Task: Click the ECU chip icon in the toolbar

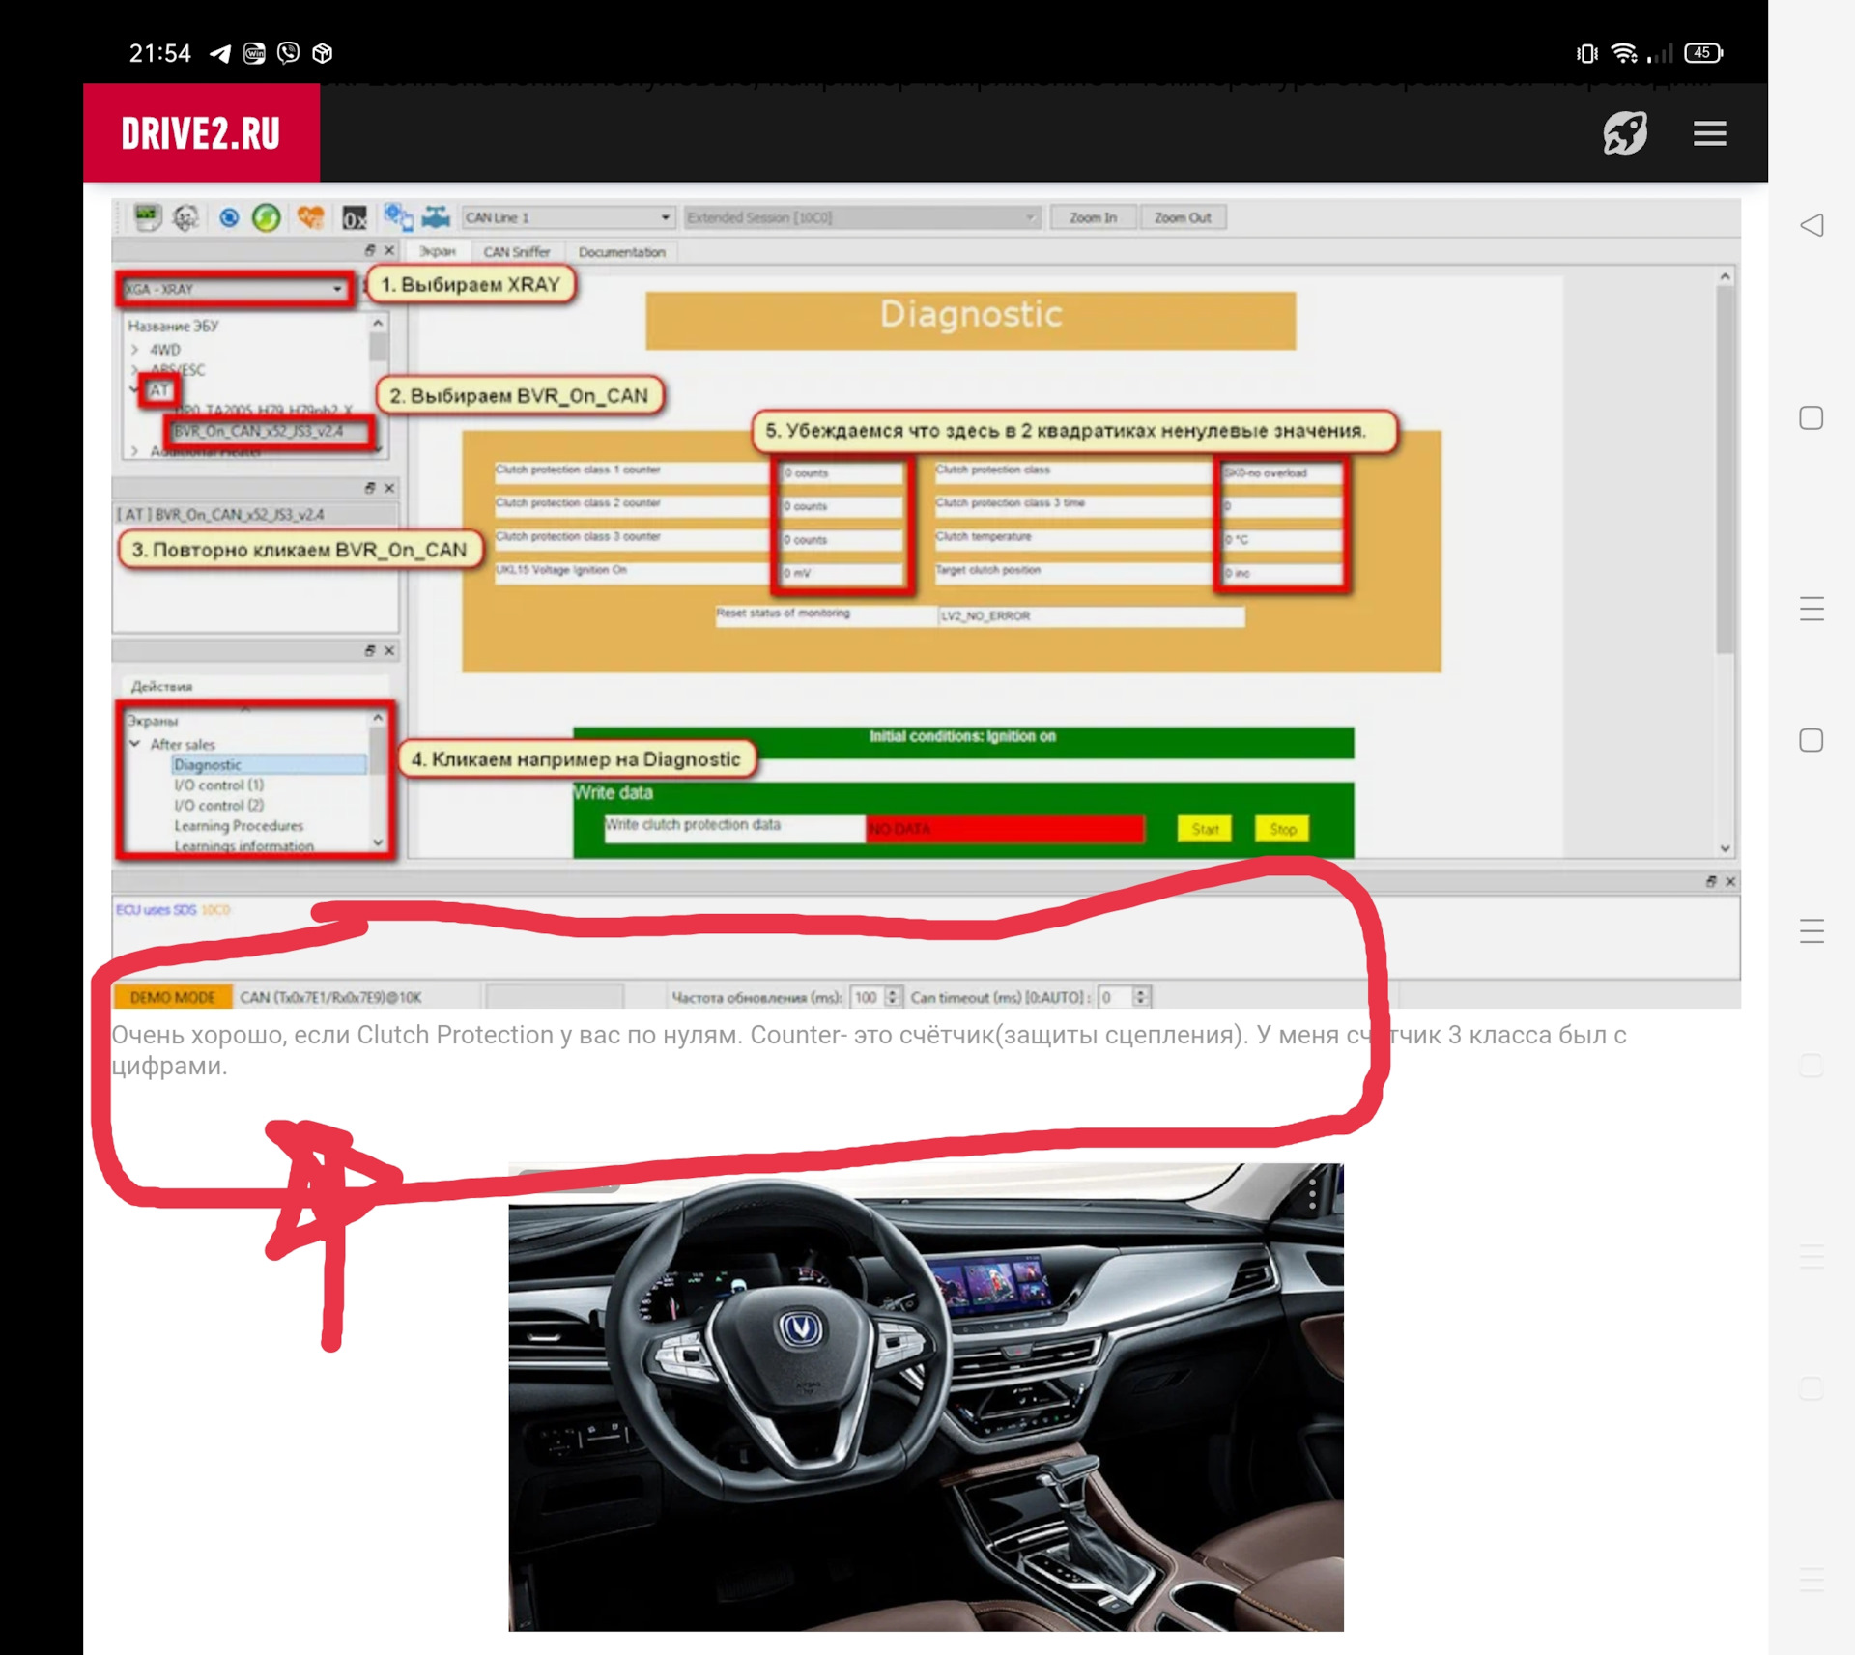Action: tap(147, 217)
